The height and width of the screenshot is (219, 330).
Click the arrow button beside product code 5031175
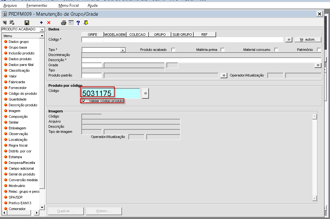pyautogui.click(x=145, y=93)
